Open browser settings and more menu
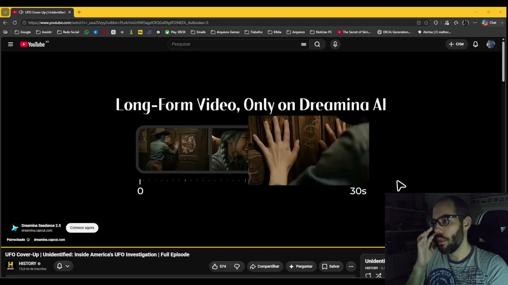This screenshot has width=508, height=285. pyautogui.click(x=475, y=23)
